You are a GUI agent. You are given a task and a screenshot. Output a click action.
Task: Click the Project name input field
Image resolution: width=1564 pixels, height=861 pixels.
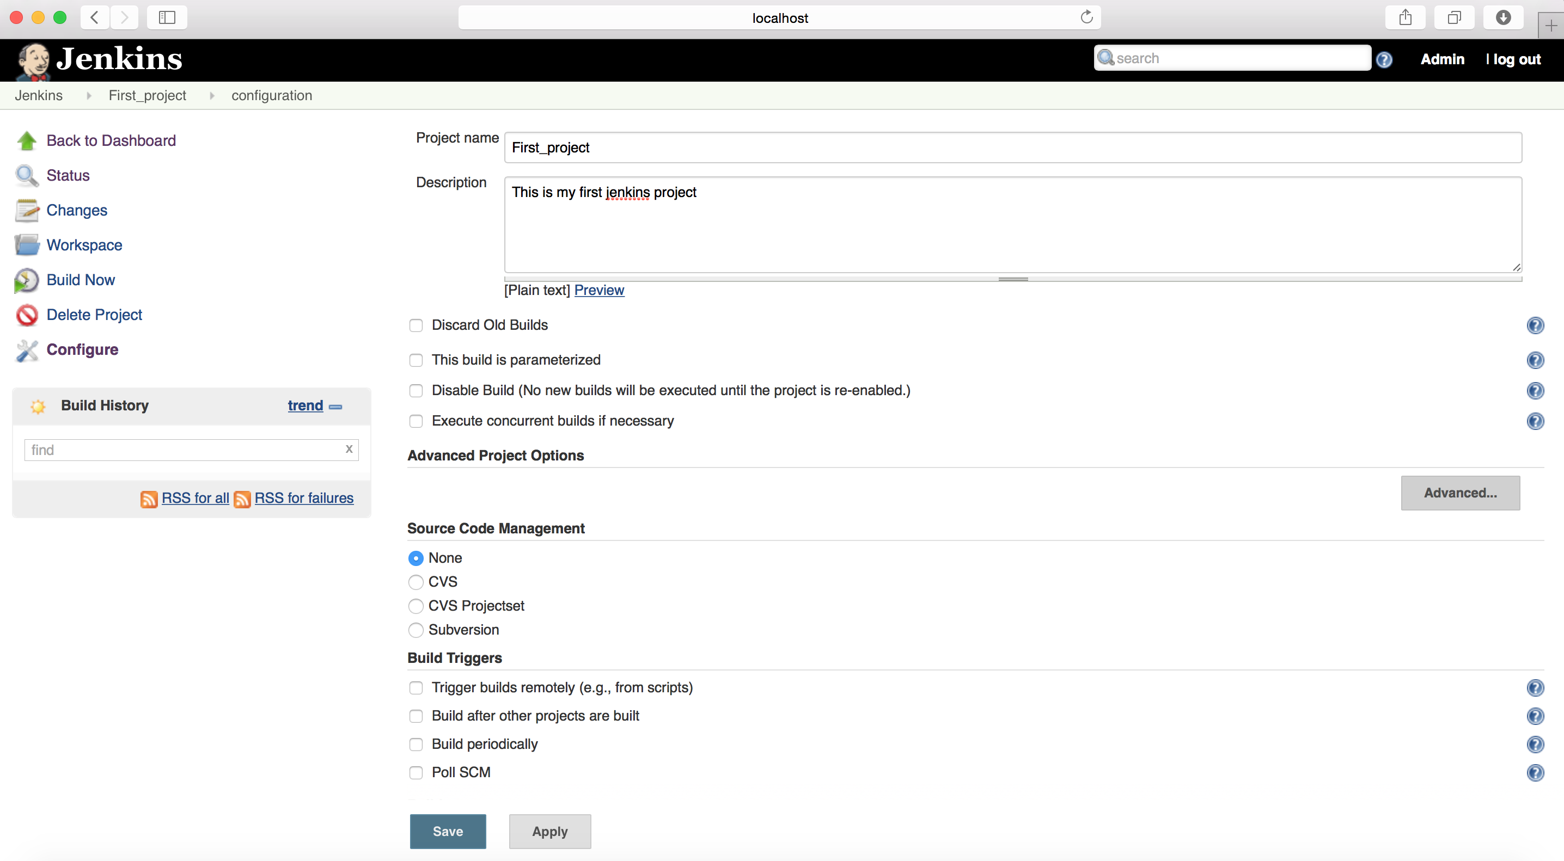(x=1013, y=148)
